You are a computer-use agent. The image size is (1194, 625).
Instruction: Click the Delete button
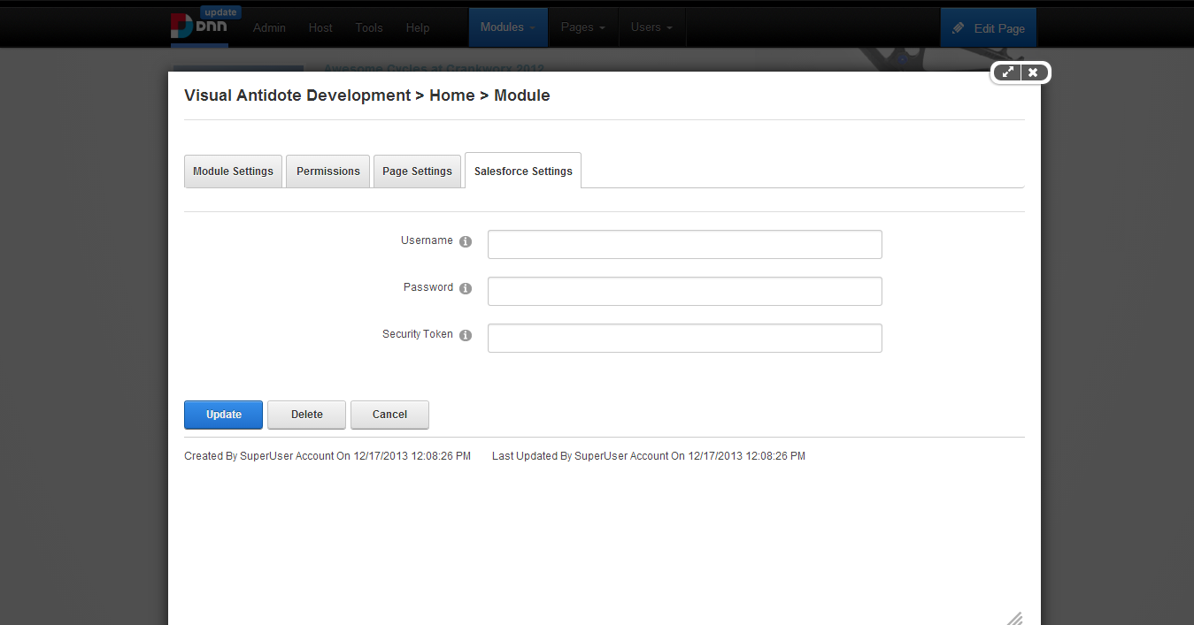[x=306, y=415]
